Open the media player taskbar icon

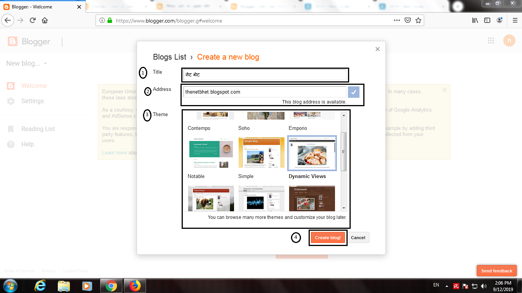point(87,286)
